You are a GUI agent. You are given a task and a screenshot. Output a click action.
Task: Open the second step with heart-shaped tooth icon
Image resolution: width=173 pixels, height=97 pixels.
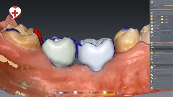pos(79,93)
